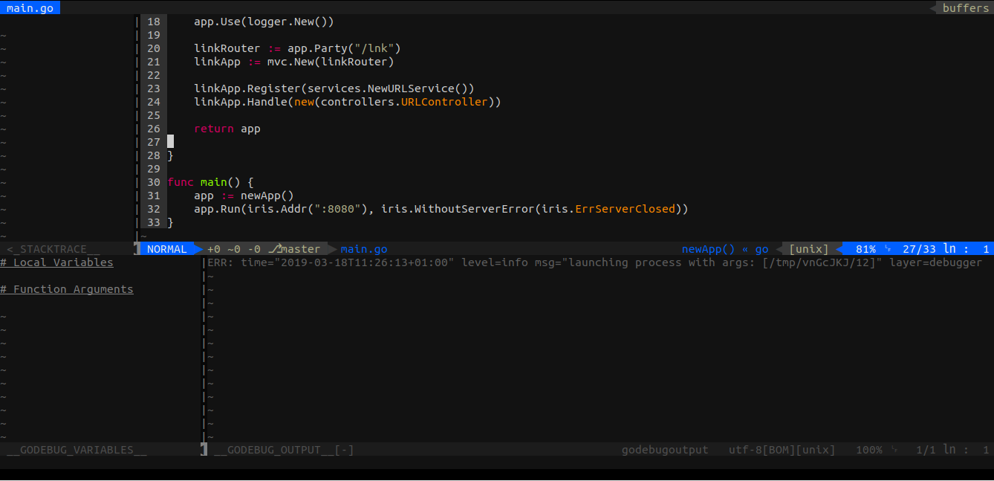Click URLController identifier on line 24
The image size is (994, 481).
tap(444, 102)
